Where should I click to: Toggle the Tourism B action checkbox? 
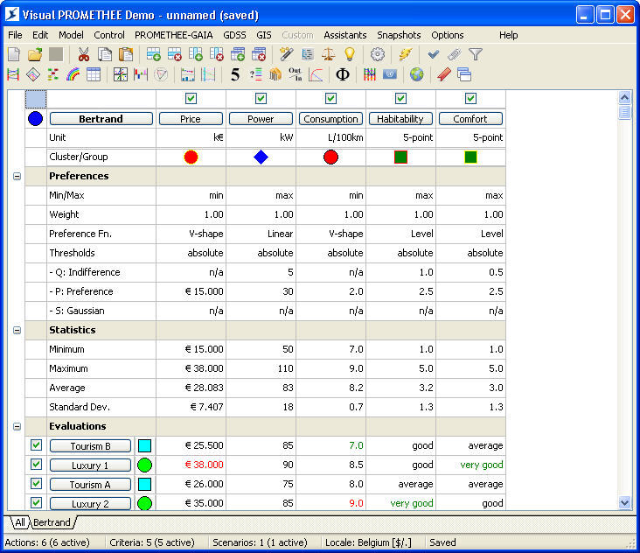[x=36, y=445]
